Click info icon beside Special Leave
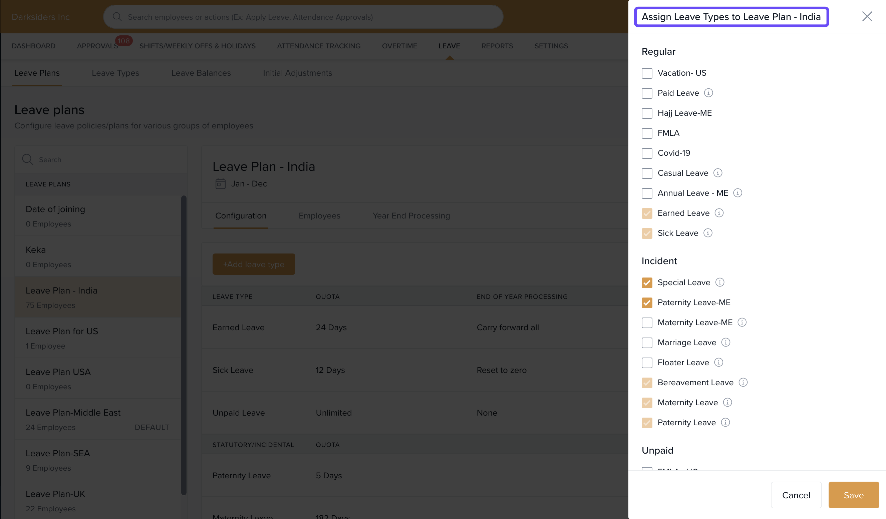This screenshot has height=519, width=886. 720,282
